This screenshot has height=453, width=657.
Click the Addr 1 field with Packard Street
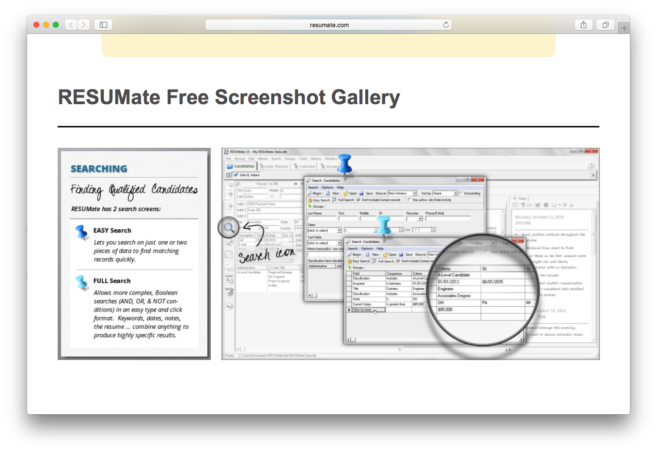coord(274,204)
